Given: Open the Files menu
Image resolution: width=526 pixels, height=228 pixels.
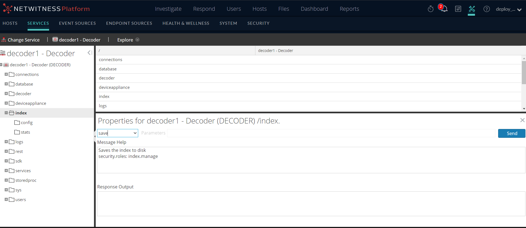Looking at the screenshot, I should (x=284, y=9).
